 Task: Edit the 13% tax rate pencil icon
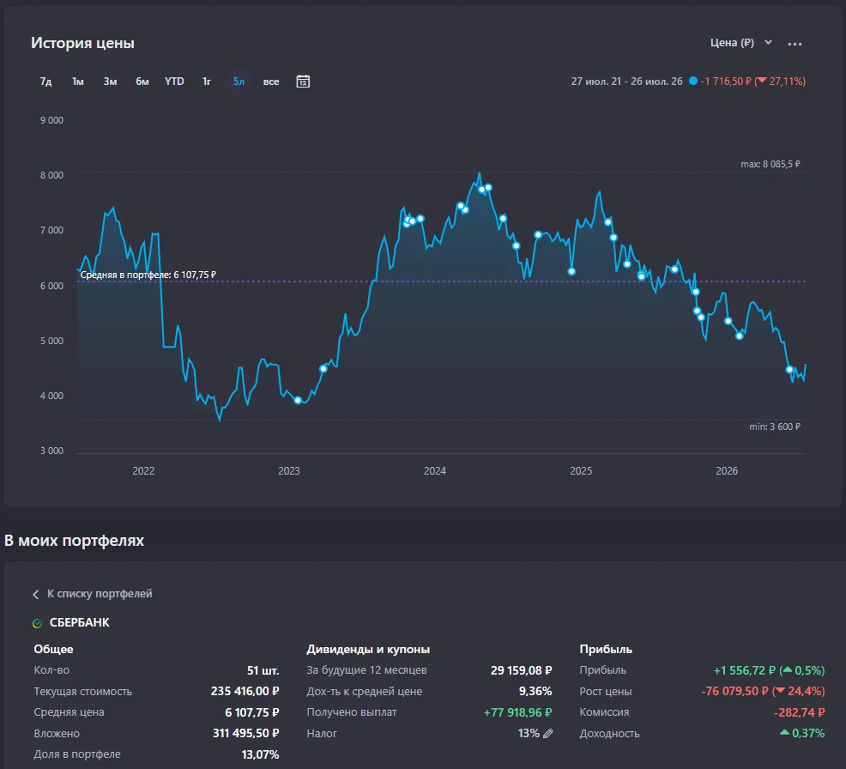tap(547, 734)
